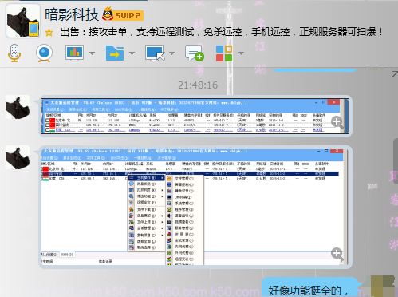
Task: Click the chat scrollbar thumb on the right edge
Action: tap(396, 161)
